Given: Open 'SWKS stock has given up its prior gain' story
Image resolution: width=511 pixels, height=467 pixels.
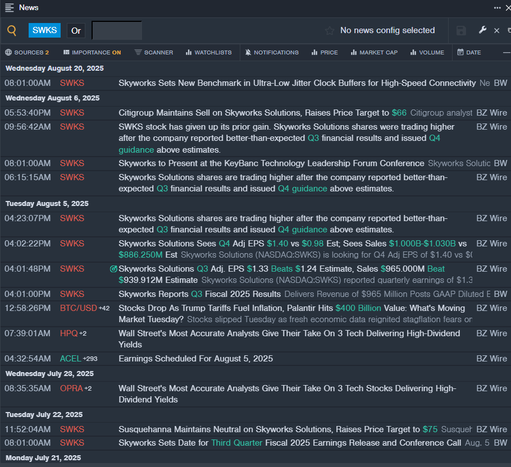Looking at the screenshot, I should tap(286, 139).
